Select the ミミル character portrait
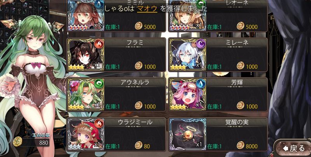The height and width of the screenshot is (157, 311). coord(86,15)
